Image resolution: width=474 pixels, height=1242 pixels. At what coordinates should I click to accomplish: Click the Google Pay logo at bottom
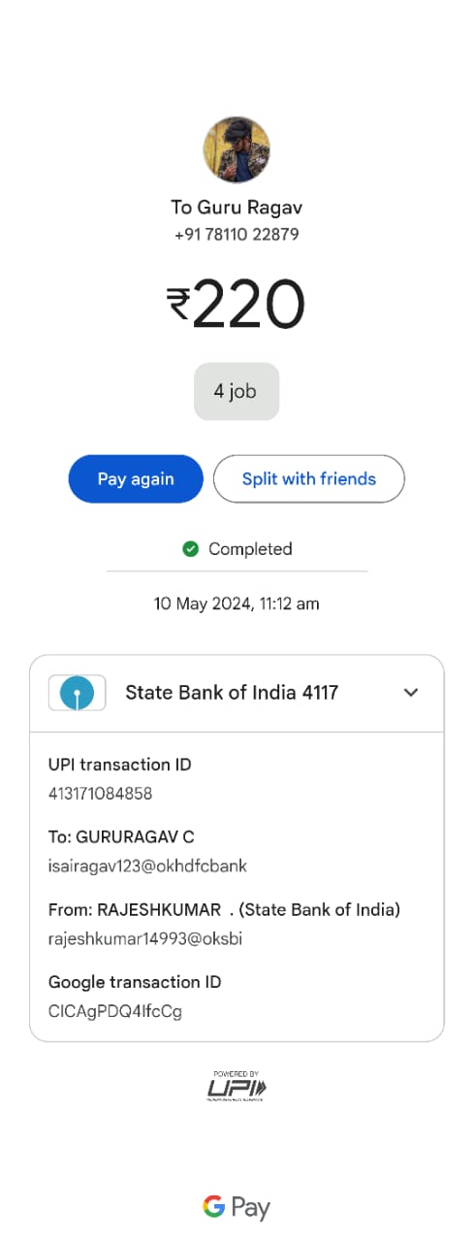237,1207
